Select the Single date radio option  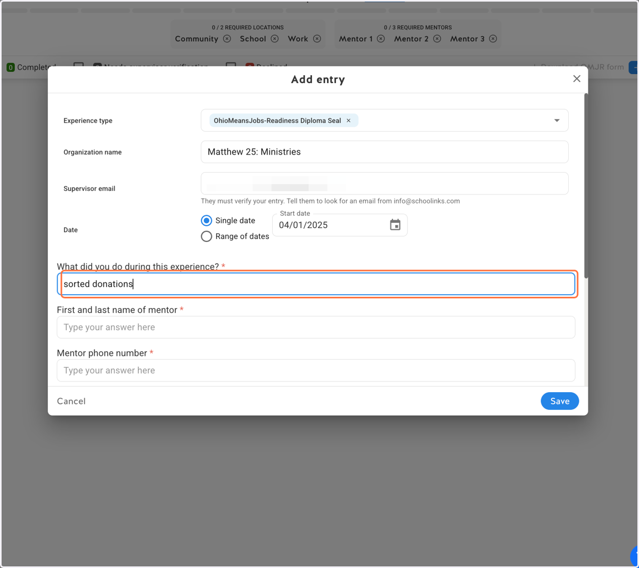point(207,221)
